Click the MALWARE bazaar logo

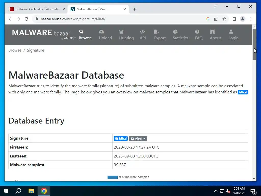(x=44, y=34)
